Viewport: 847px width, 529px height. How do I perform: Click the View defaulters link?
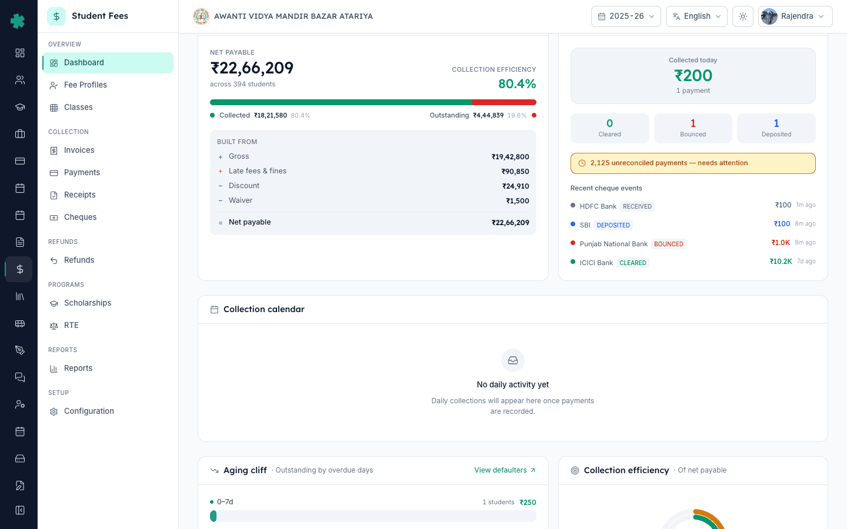click(505, 470)
